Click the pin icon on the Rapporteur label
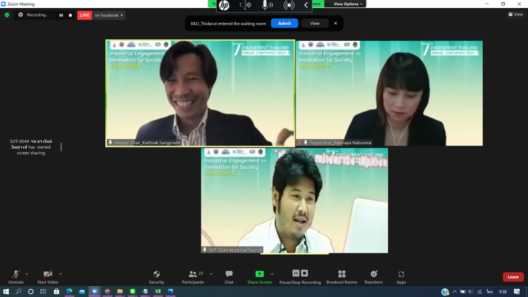This screenshot has width=528, height=297. (305, 142)
